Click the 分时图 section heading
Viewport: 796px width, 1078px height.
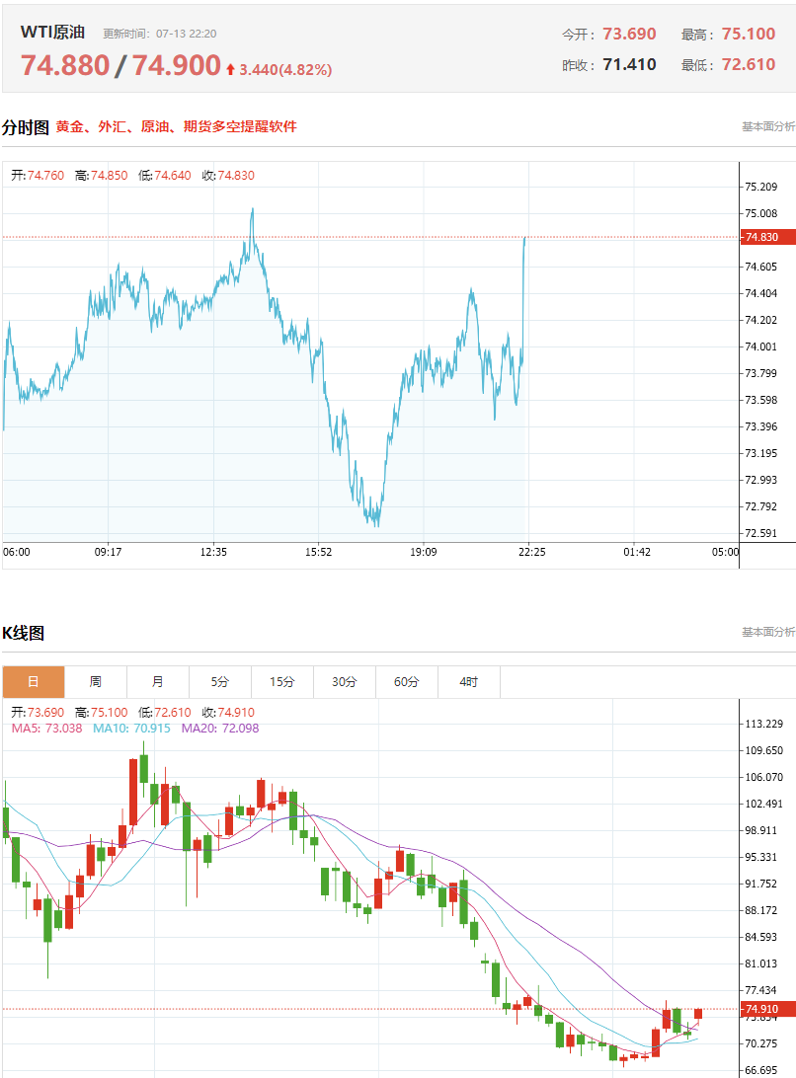coord(26,127)
